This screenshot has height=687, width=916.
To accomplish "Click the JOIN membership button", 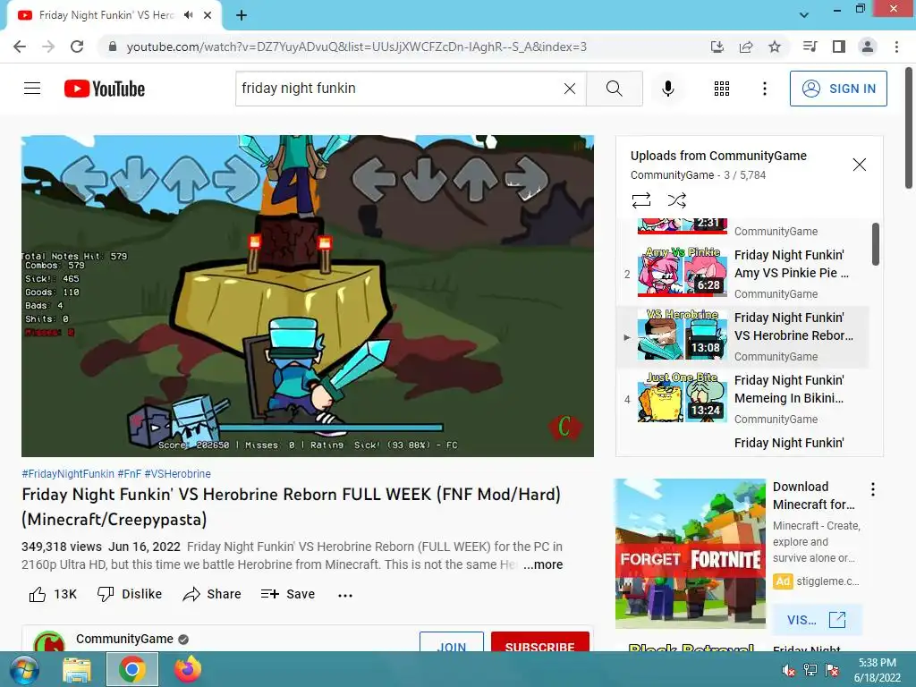I will (x=452, y=642).
